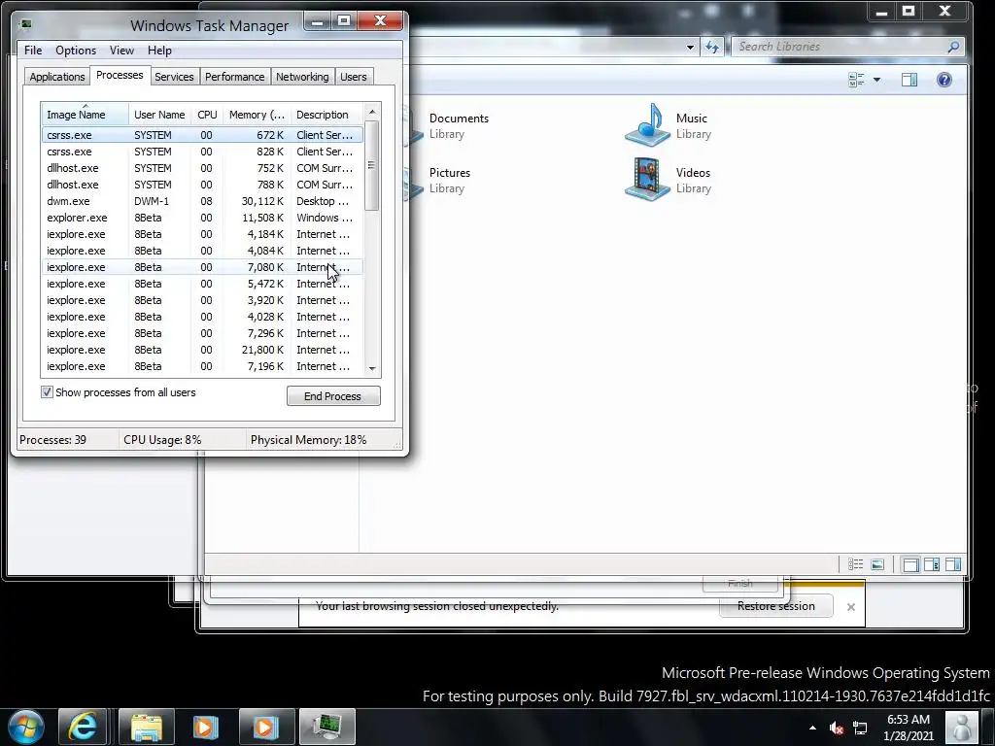Select the dllhost.exe row using 752 K
Image resolution: width=995 pixels, height=746 pixels.
[x=202, y=168]
